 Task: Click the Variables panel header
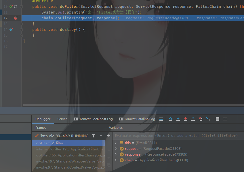pyautogui.click(x=116, y=128)
